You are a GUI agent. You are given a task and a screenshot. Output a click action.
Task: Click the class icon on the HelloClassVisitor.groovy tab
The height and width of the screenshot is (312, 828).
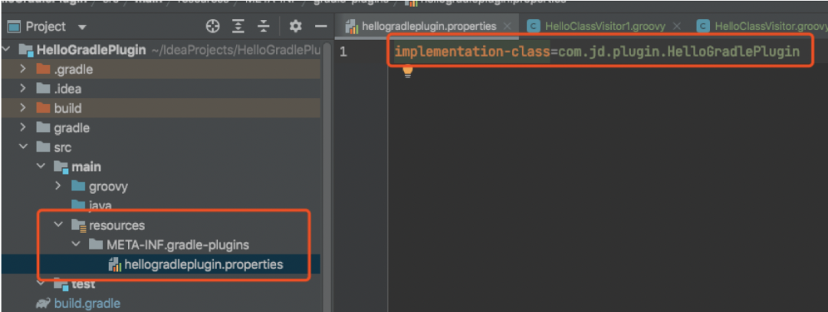click(703, 26)
